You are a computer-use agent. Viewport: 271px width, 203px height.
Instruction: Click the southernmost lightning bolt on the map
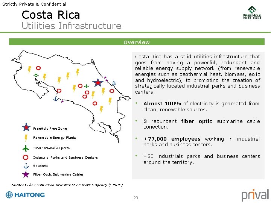(102, 109)
